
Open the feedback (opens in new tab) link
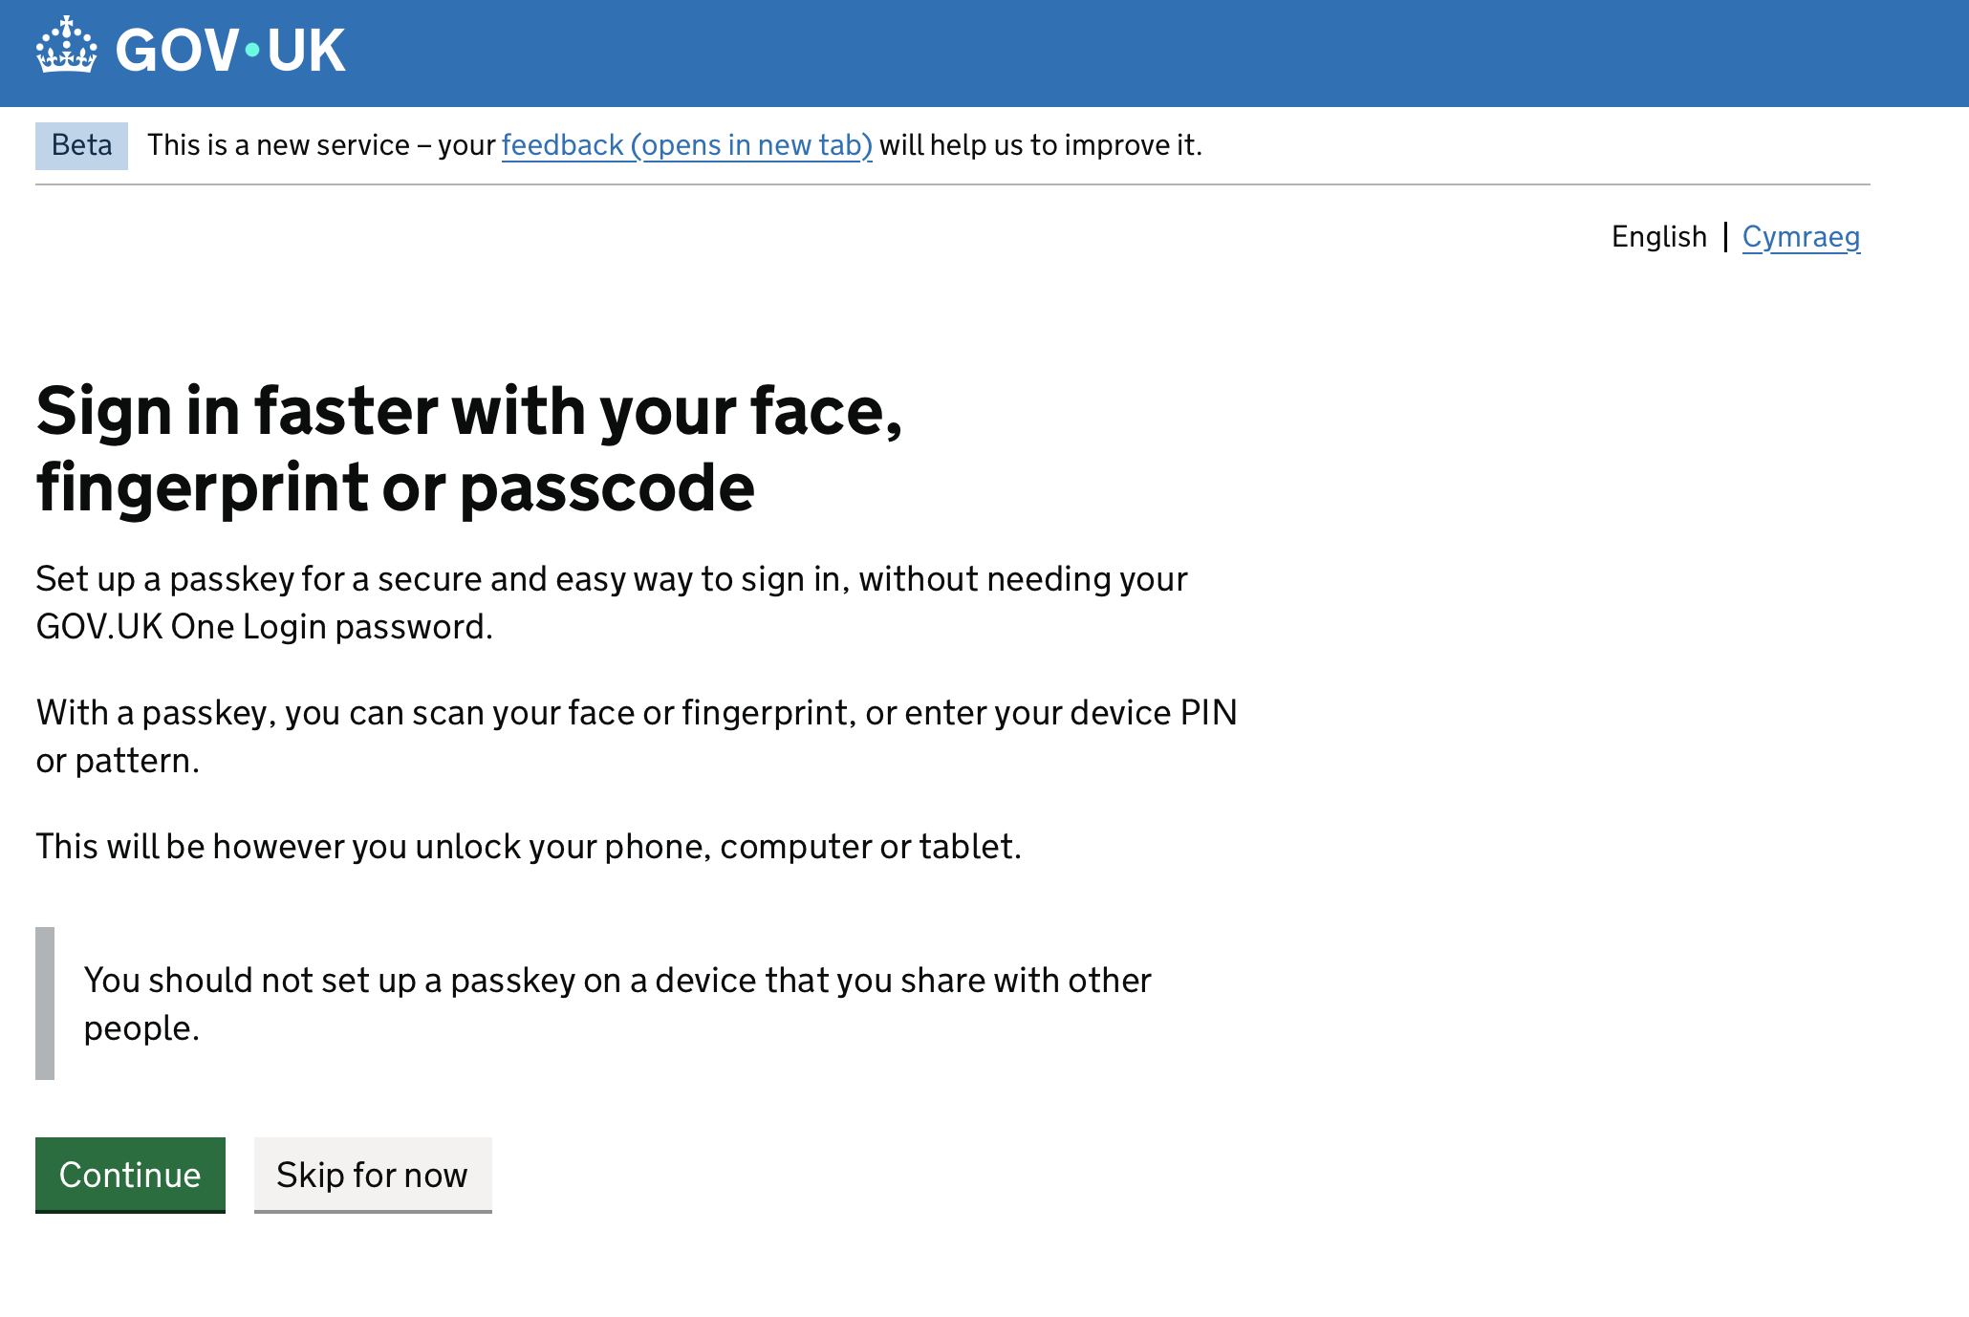tap(686, 145)
